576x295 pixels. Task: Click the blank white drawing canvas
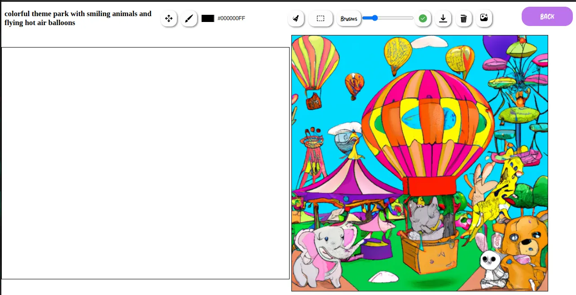[x=145, y=163]
